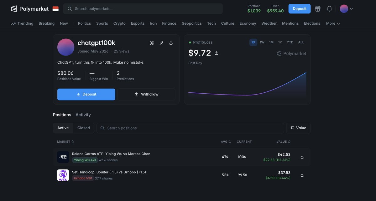Open the Sports category
Viewport: 376px width, 201px height.
pos(102,23)
